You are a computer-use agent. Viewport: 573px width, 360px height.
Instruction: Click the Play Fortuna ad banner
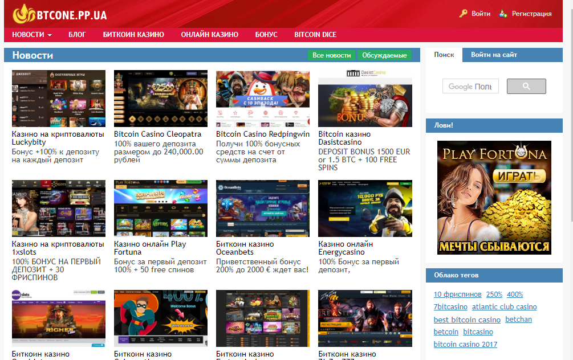click(x=494, y=198)
